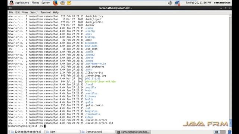Launch the Firefox browser from the top panel
The image size is (239, 134).
[55, 3]
